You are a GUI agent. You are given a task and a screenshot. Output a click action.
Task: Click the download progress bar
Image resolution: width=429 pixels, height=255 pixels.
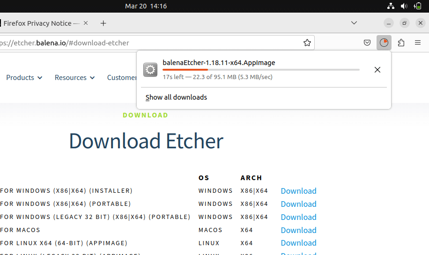click(261, 70)
